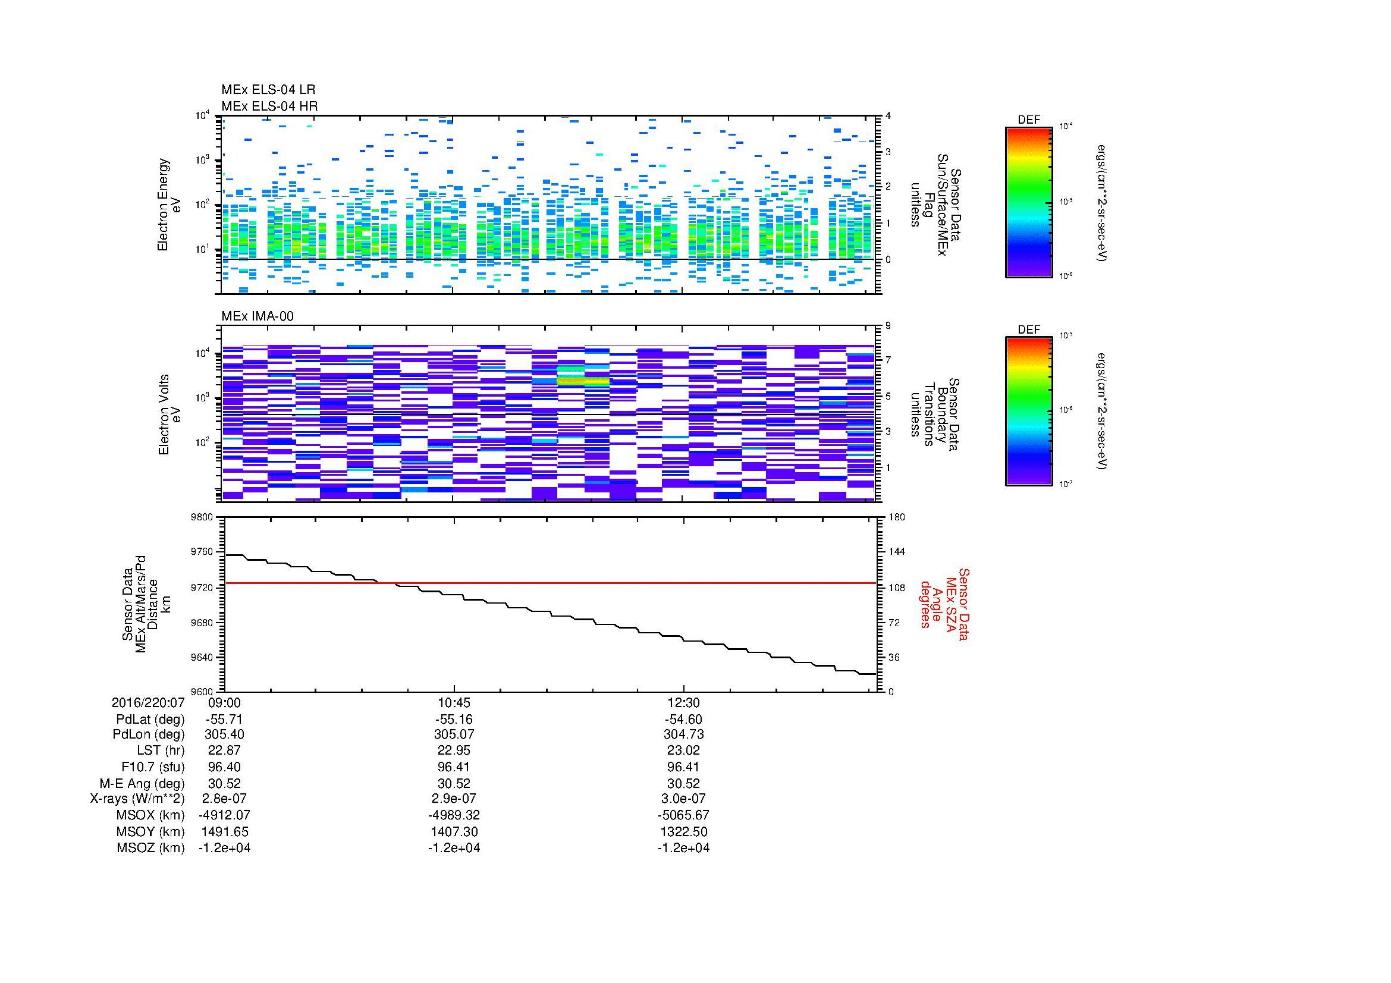Click the red SZA line in the bottom plot
Screen dimensions: 1391x983
click(550, 583)
